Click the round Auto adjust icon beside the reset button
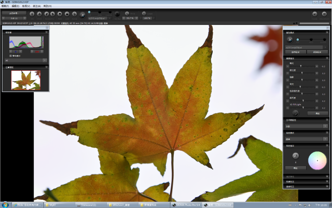Viewport: 332px width, 208px height. click(296, 113)
